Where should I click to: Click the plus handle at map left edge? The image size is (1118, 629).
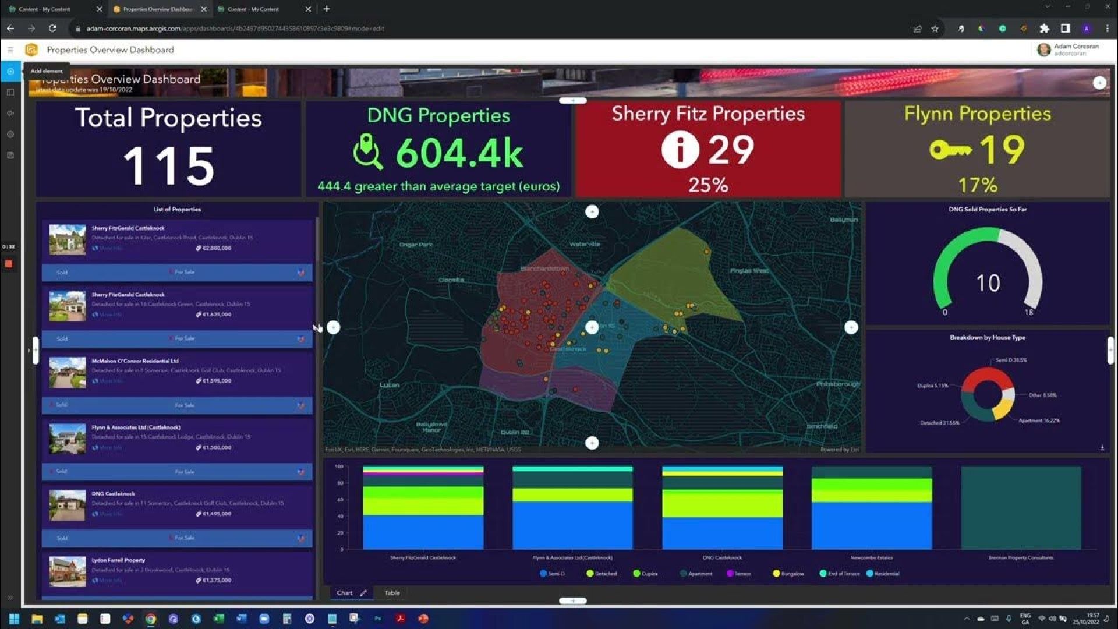333,327
